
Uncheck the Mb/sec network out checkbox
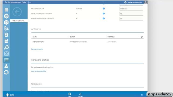coord(104,9)
